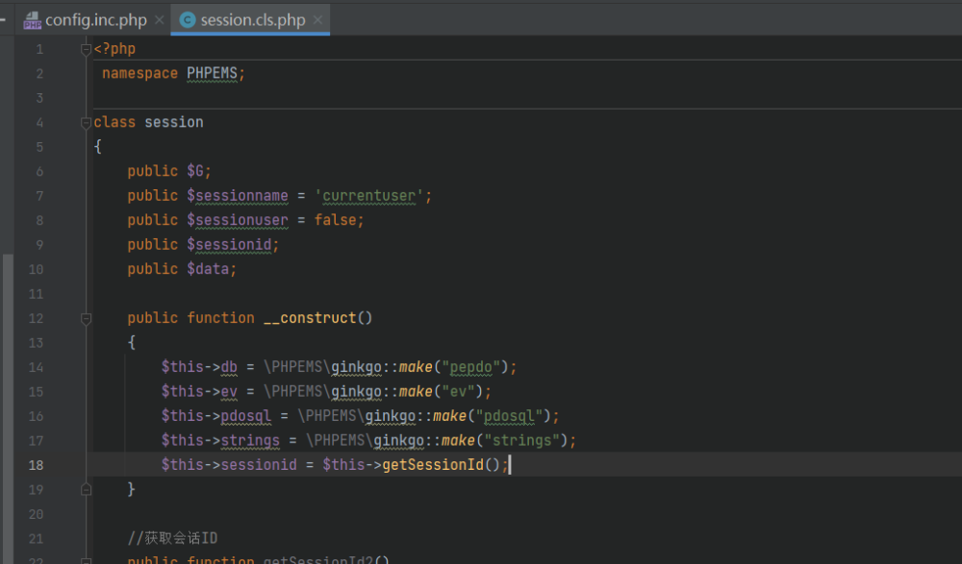The width and height of the screenshot is (962, 564).
Task: Click the 'session' class name
Action: 173,122
